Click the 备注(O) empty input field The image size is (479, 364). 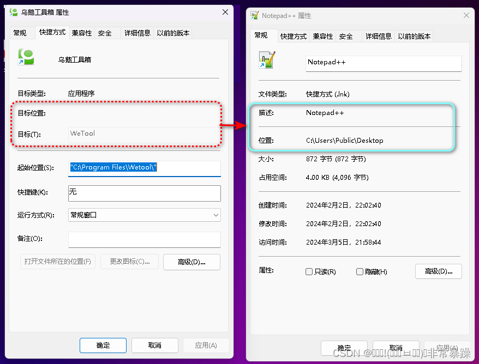pyautogui.click(x=144, y=240)
